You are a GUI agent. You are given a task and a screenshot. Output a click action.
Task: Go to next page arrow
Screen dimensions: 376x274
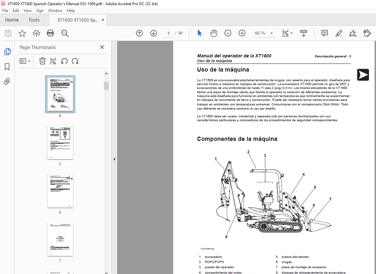click(154, 33)
